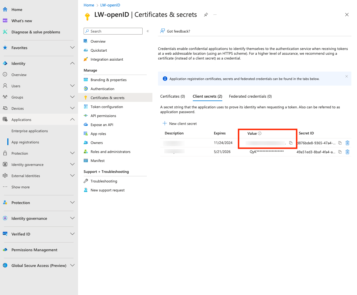This screenshot has width=357, height=295.
Task: Collapse the Identity section chevron
Action: click(x=72, y=63)
